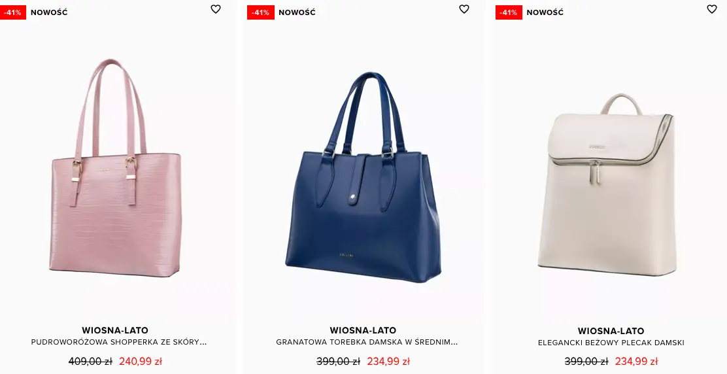Click the heart icon for the beige backpack
This screenshot has width=727, height=374.
(712, 9)
